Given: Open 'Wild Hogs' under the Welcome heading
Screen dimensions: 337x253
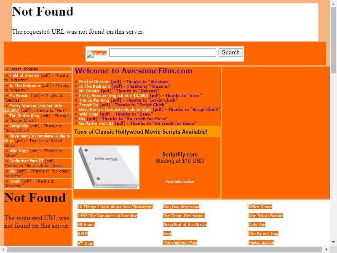Looking at the screenshot, I should (x=88, y=114).
